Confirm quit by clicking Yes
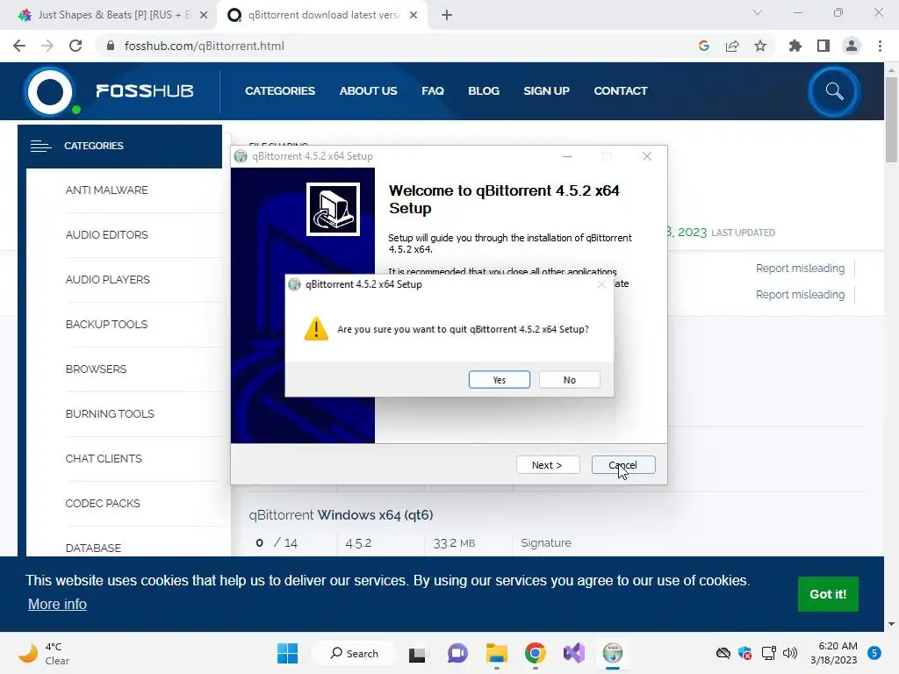 (x=499, y=380)
